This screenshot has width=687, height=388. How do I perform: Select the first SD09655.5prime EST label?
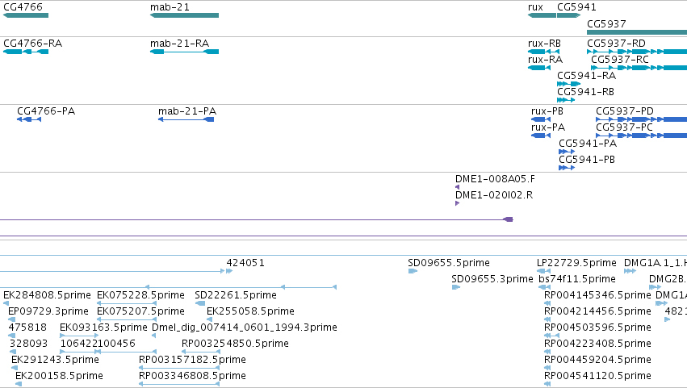coord(449,263)
